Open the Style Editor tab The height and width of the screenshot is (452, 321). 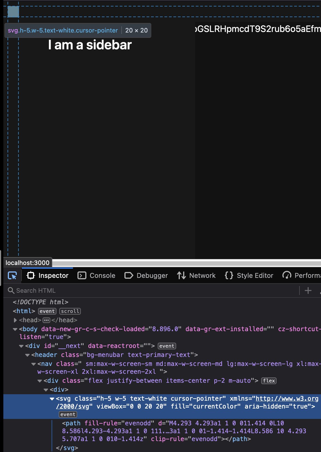[249, 276]
